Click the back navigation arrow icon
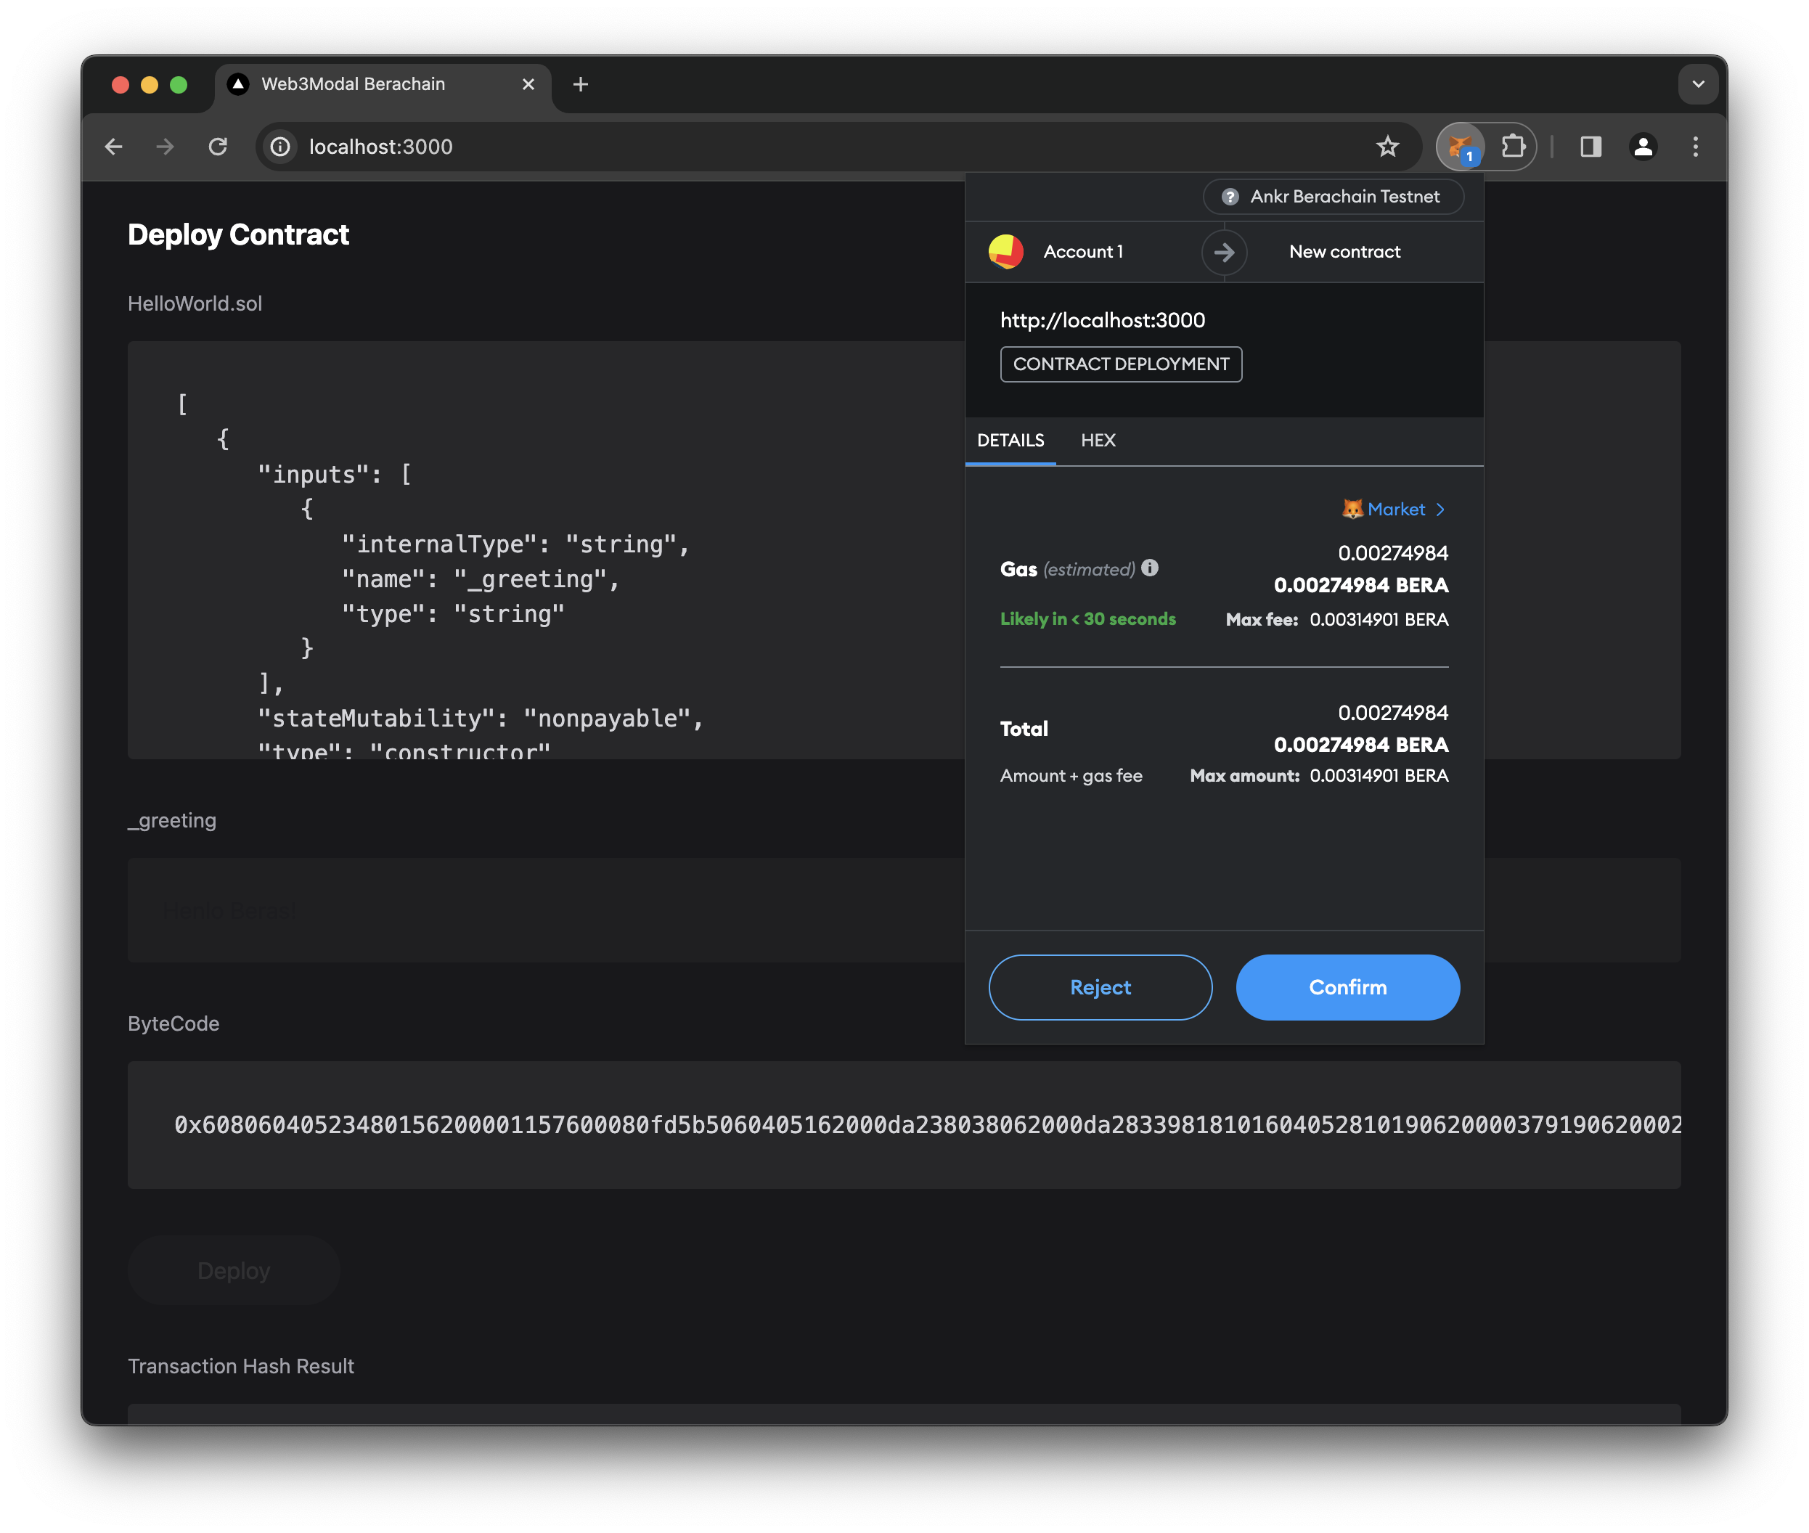 pyautogui.click(x=118, y=146)
